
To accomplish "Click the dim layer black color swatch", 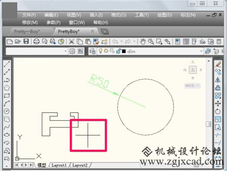I will 124,51.
